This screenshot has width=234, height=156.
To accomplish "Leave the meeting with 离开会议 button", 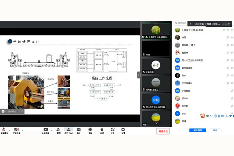I will pos(163,131).
